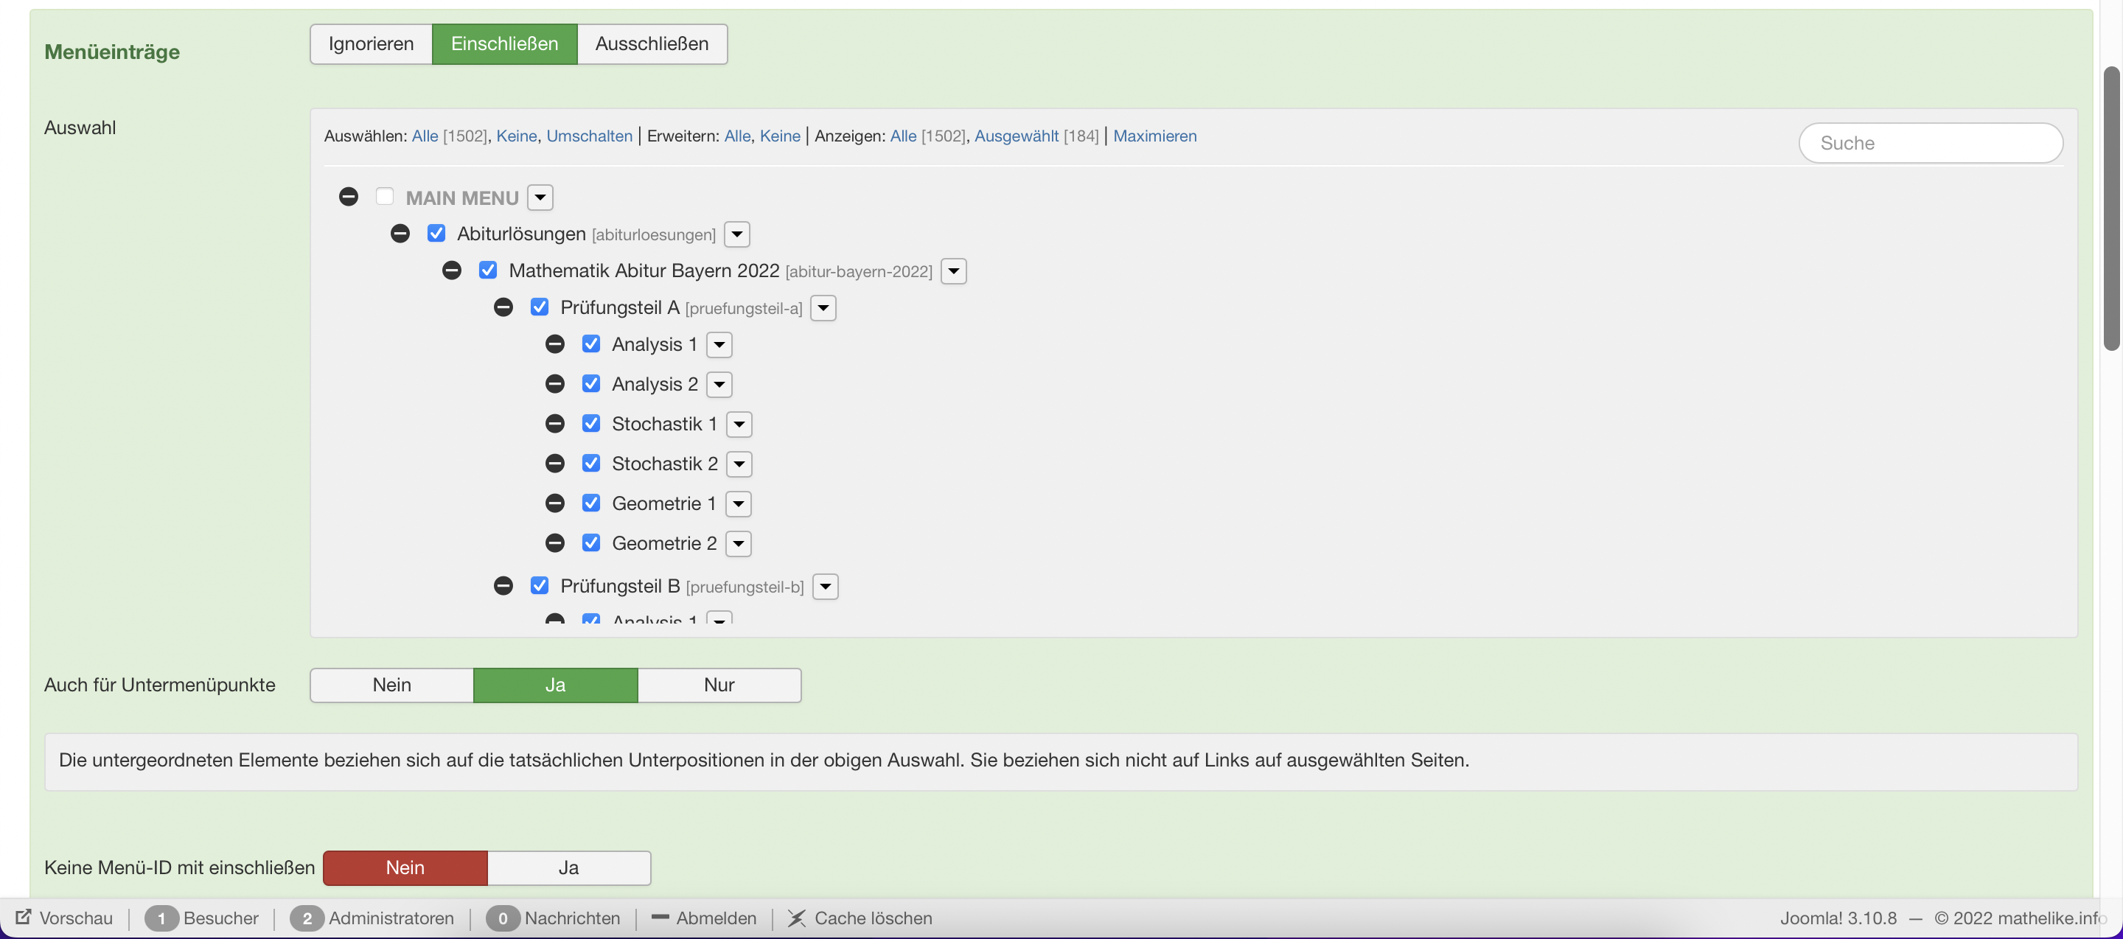Image resolution: width=2123 pixels, height=939 pixels.
Task: Collapse the MAIN MENU tree node
Action: 349,197
